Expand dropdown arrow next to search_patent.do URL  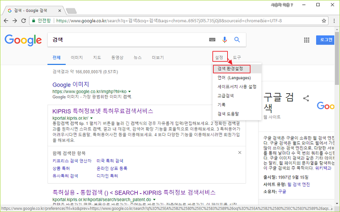click(x=154, y=200)
